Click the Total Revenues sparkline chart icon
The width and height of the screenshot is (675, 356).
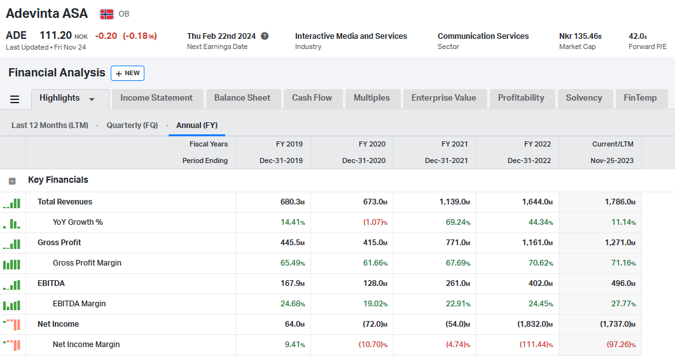pos(12,203)
